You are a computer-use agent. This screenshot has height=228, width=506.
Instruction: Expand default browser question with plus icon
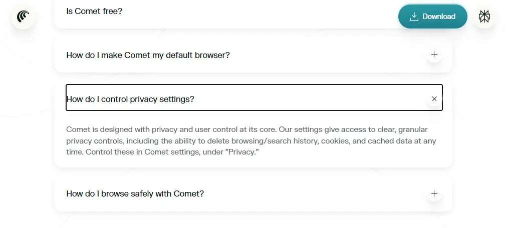[434, 54]
